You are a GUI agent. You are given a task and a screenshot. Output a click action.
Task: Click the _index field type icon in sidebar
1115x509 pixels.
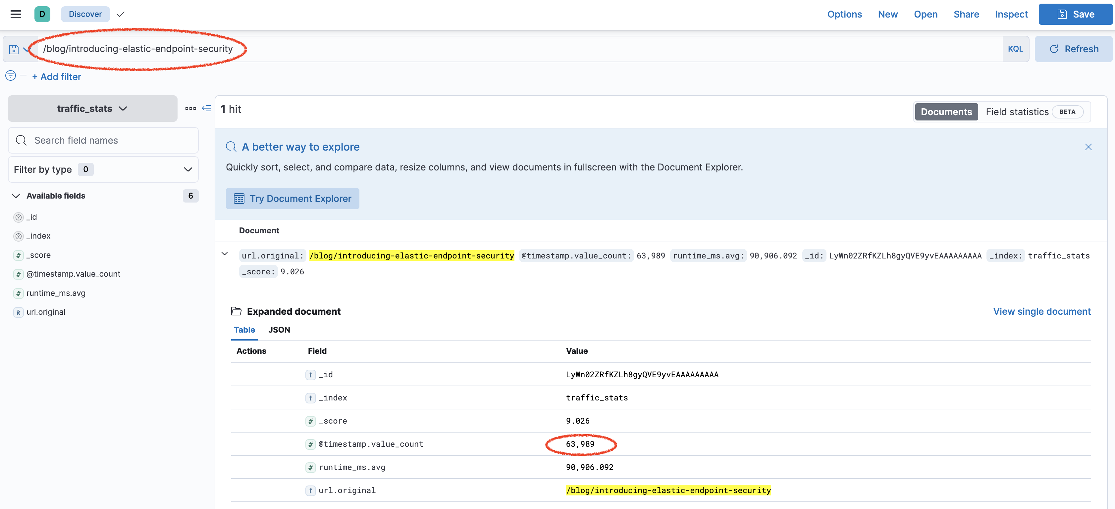pyautogui.click(x=18, y=236)
